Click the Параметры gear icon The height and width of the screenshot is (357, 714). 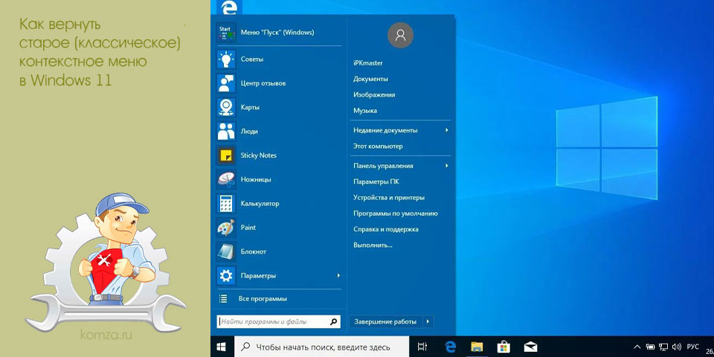tap(226, 275)
